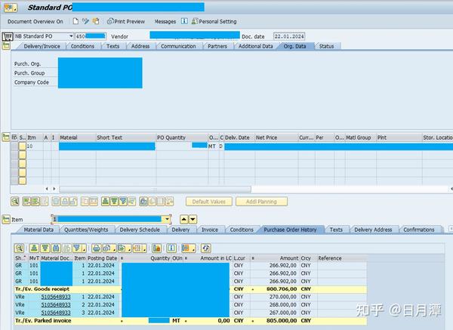453x330 pixels.
Task: Open invoice 5105648933 item 3 link
Action: pyautogui.click(x=56, y=313)
